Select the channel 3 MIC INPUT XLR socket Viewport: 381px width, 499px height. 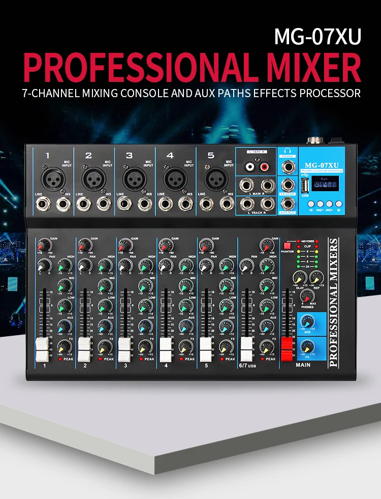coord(135,180)
